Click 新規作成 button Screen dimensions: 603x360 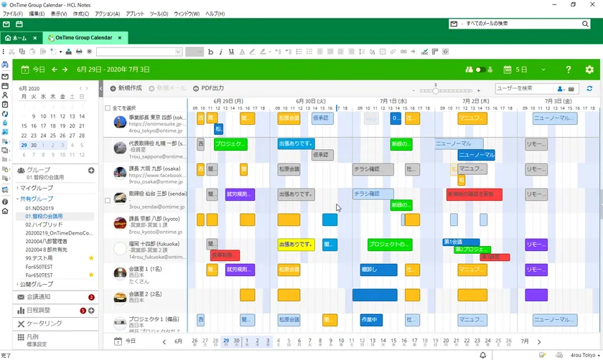(126, 88)
